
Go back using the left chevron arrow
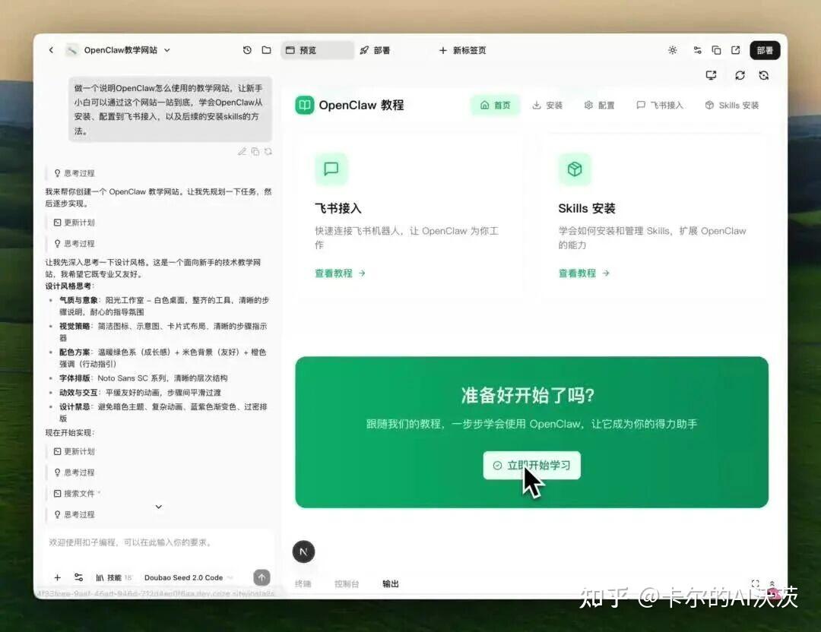51,50
